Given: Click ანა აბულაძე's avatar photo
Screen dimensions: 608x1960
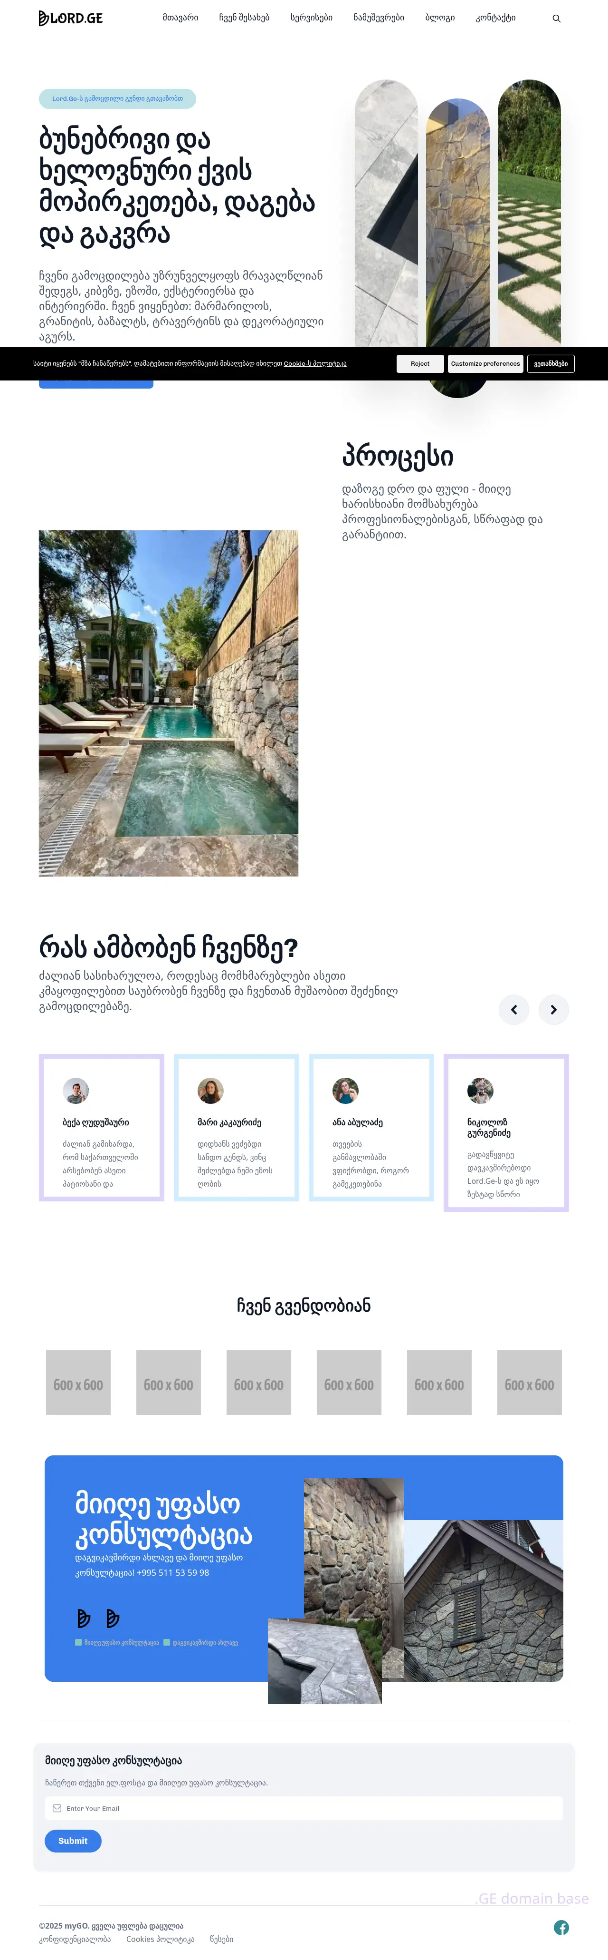Looking at the screenshot, I should 346,1090.
